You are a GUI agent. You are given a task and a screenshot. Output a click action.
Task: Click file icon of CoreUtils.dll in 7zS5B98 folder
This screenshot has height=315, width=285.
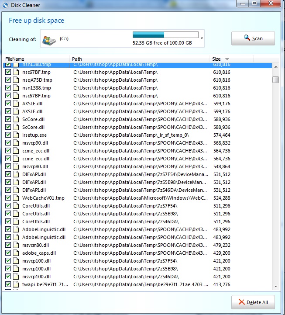(x=16, y=214)
